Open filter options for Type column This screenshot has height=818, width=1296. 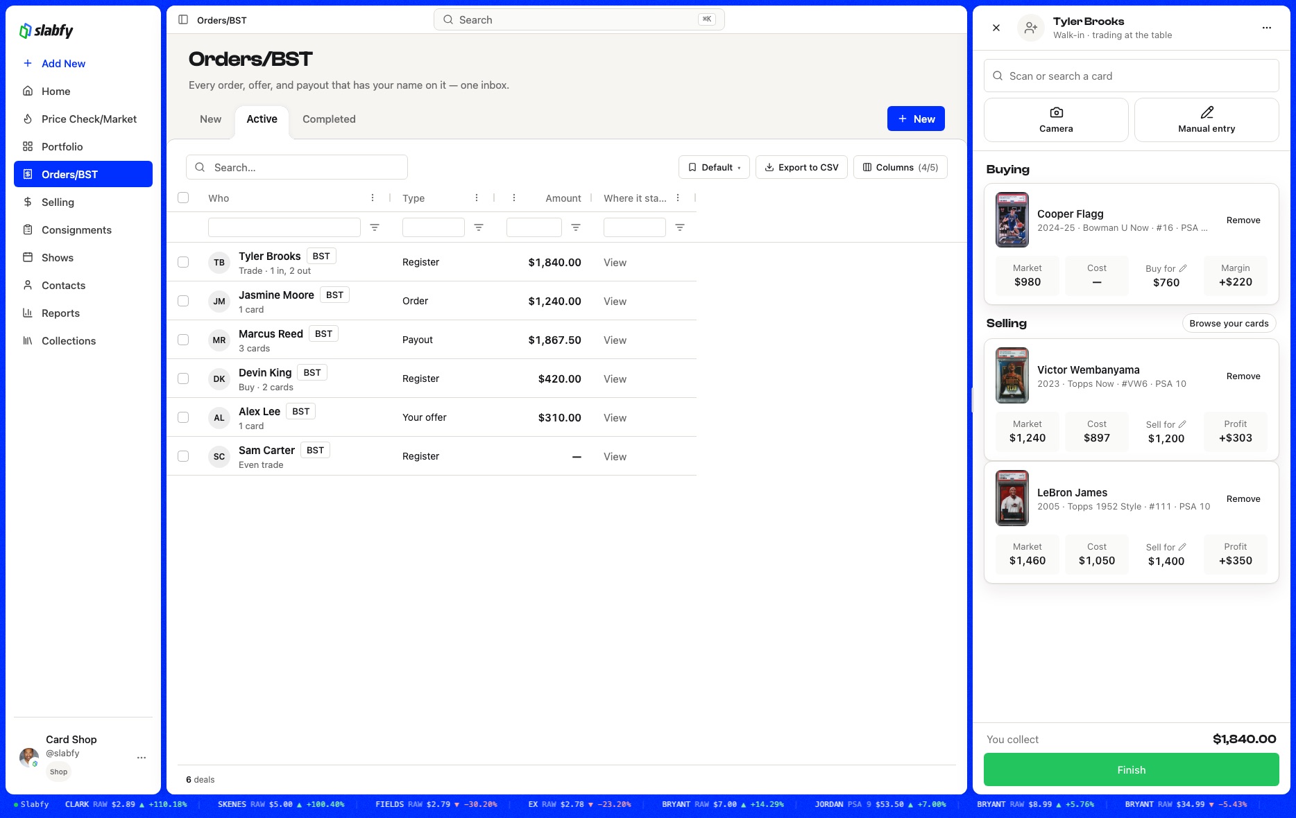(x=479, y=227)
